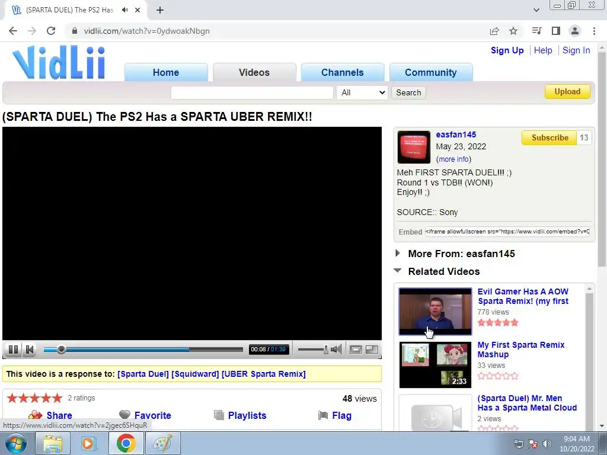Click the Action Center flag tray icon
Image resolution: width=607 pixels, height=455 pixels.
(x=533, y=444)
